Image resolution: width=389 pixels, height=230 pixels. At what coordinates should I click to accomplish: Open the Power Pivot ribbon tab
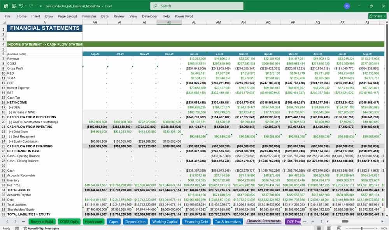pyautogui.click(x=184, y=16)
